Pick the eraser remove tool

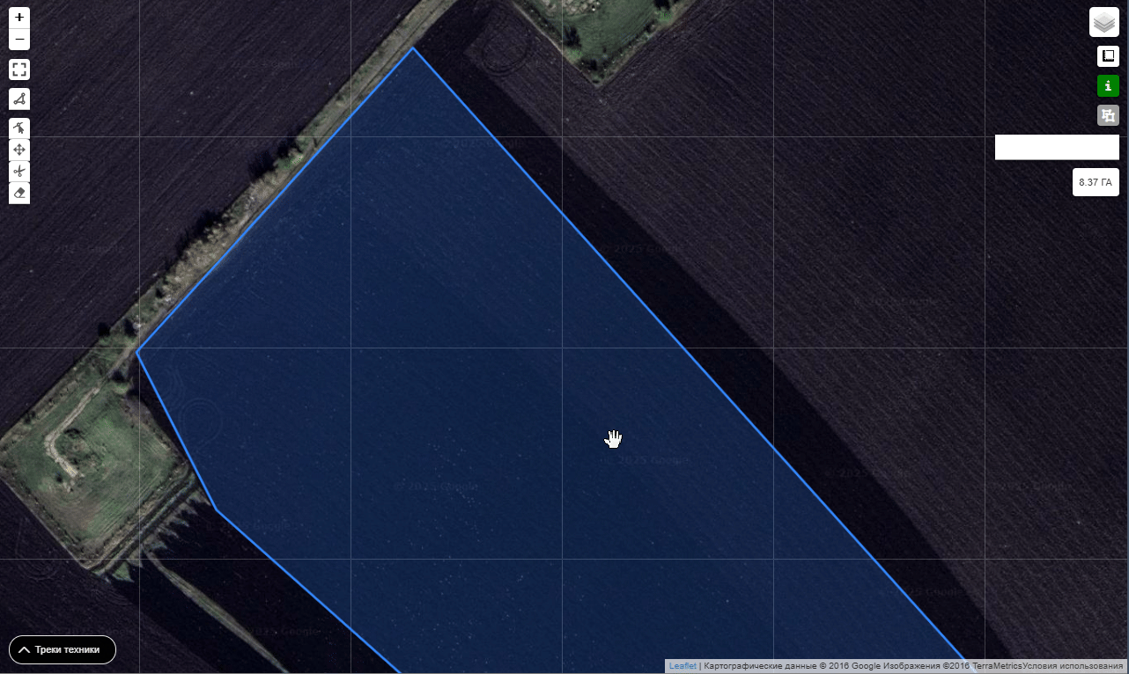coord(19,193)
